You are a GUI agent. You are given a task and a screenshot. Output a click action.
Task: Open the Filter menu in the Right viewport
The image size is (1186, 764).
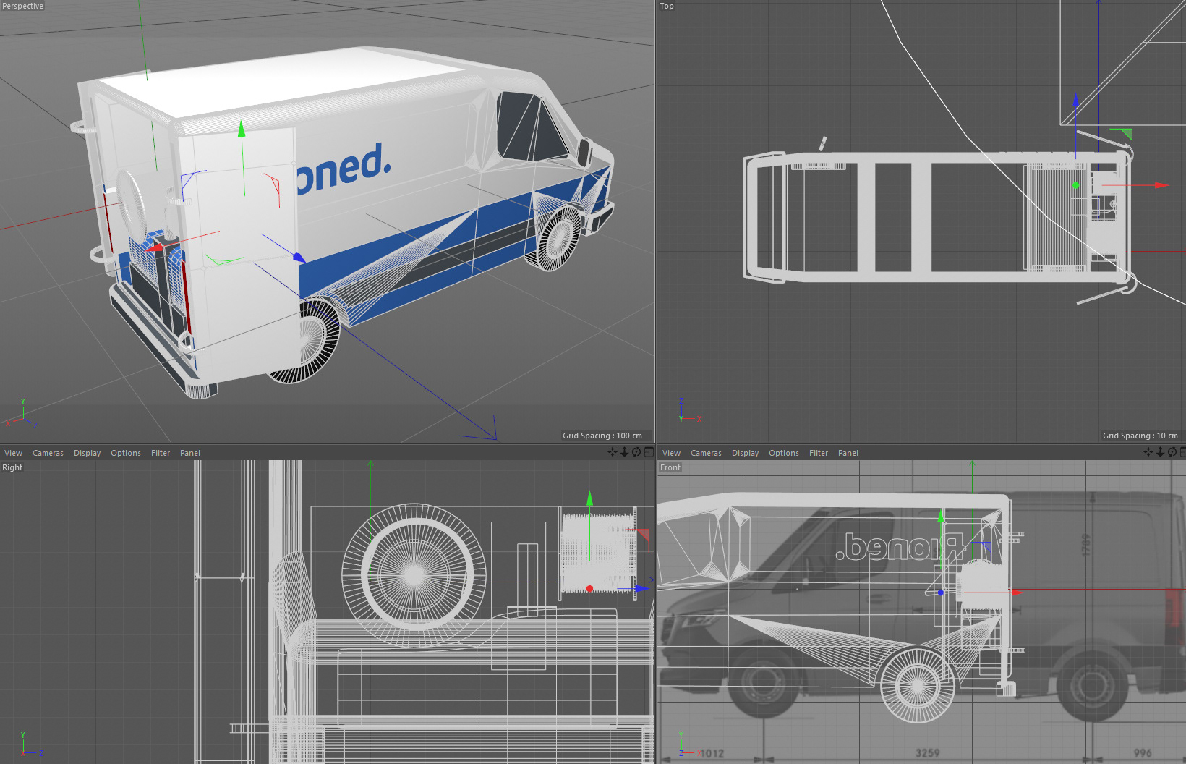161,453
